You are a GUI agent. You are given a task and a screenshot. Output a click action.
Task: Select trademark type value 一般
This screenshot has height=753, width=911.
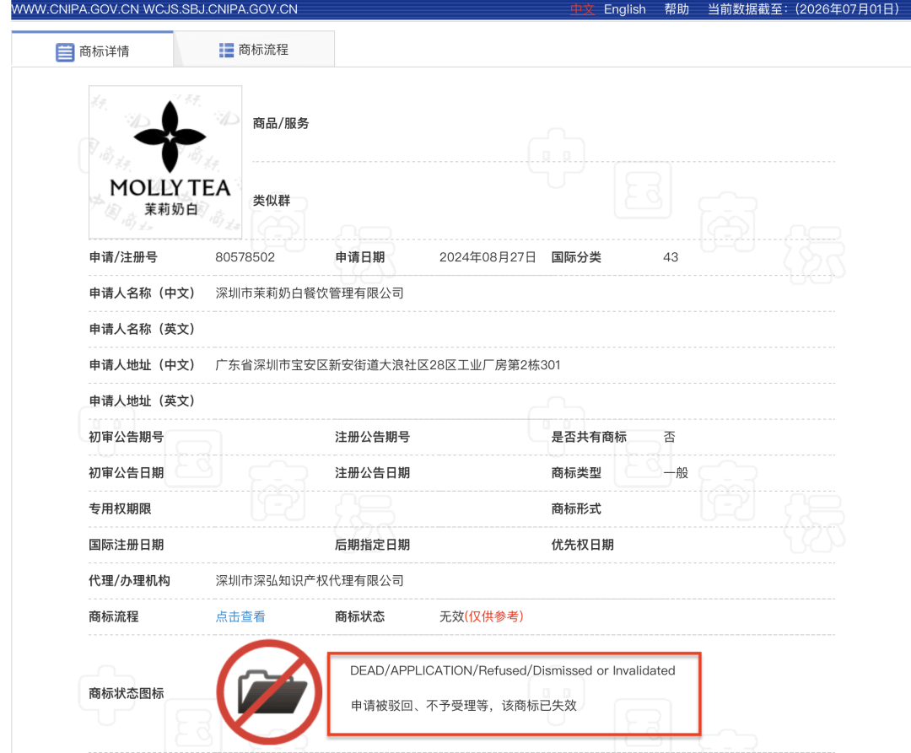point(676,473)
